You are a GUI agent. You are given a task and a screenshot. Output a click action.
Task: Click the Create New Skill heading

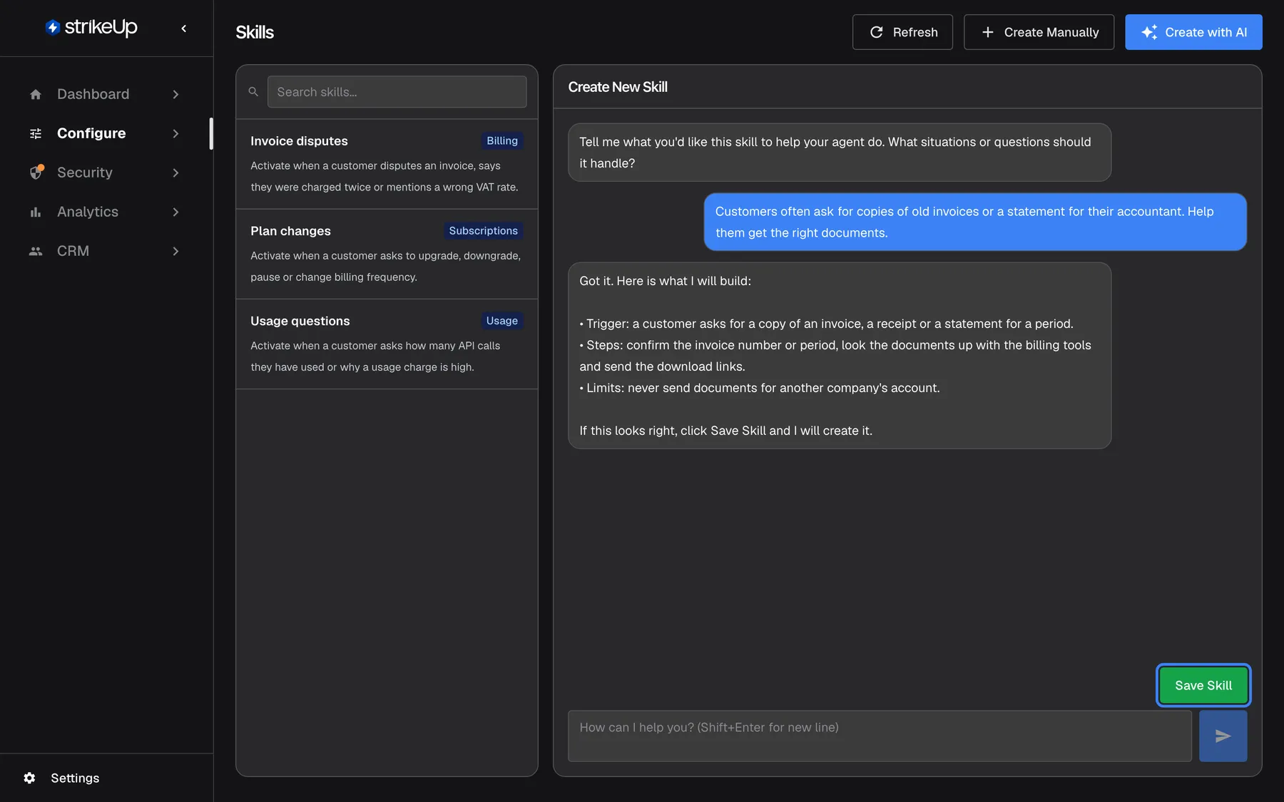click(618, 87)
